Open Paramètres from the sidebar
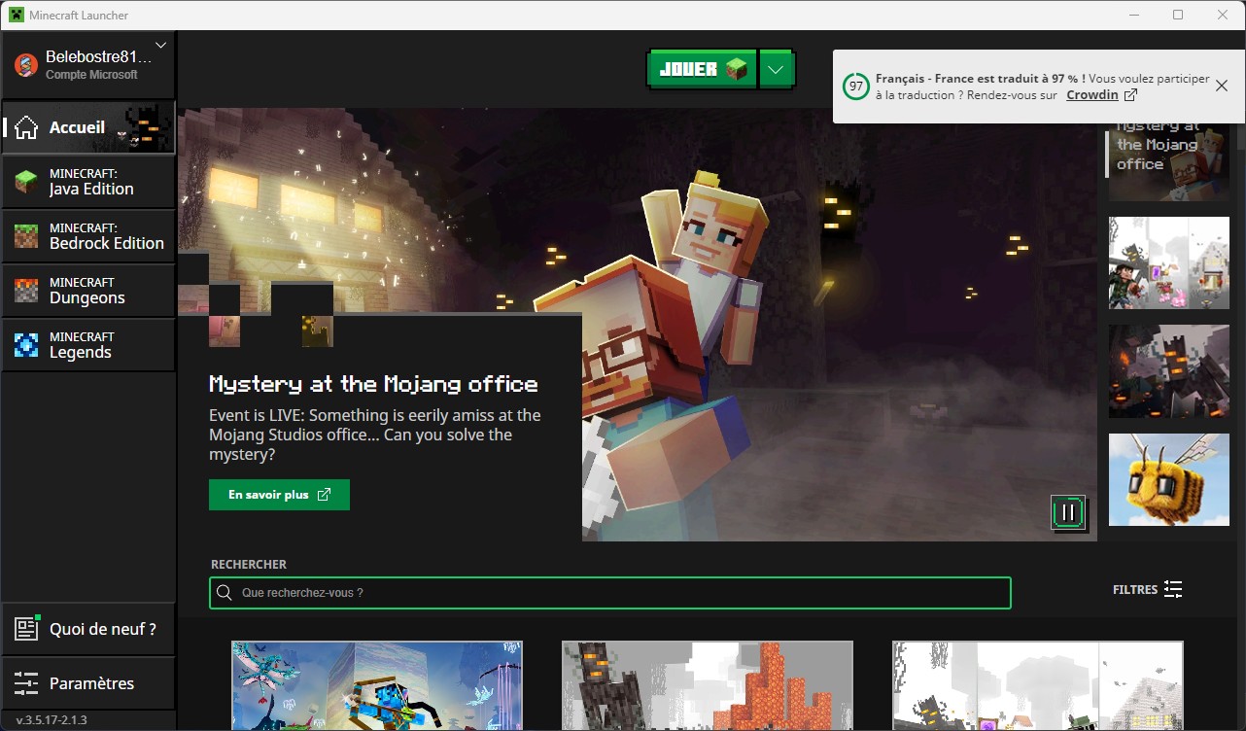Viewport: 1246px width, 731px height. pos(87,682)
